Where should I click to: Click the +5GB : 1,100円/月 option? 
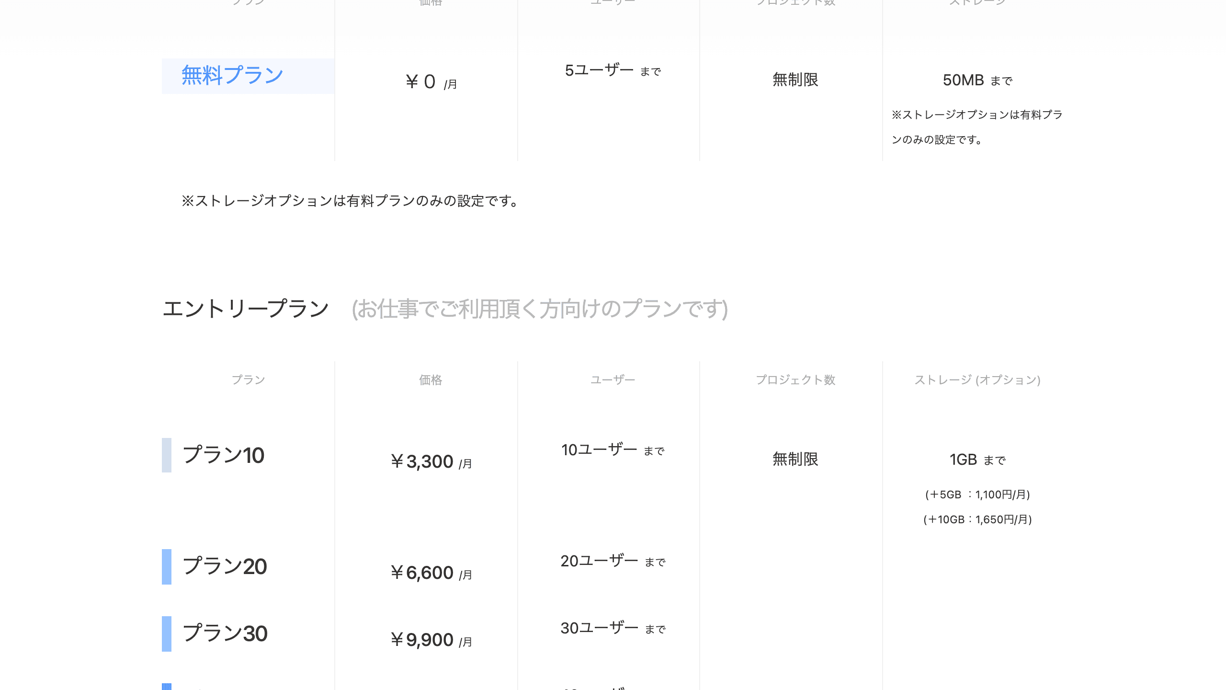(x=977, y=494)
